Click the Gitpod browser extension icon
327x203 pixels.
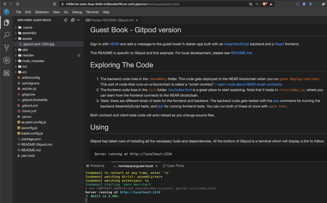(x=310, y=4)
